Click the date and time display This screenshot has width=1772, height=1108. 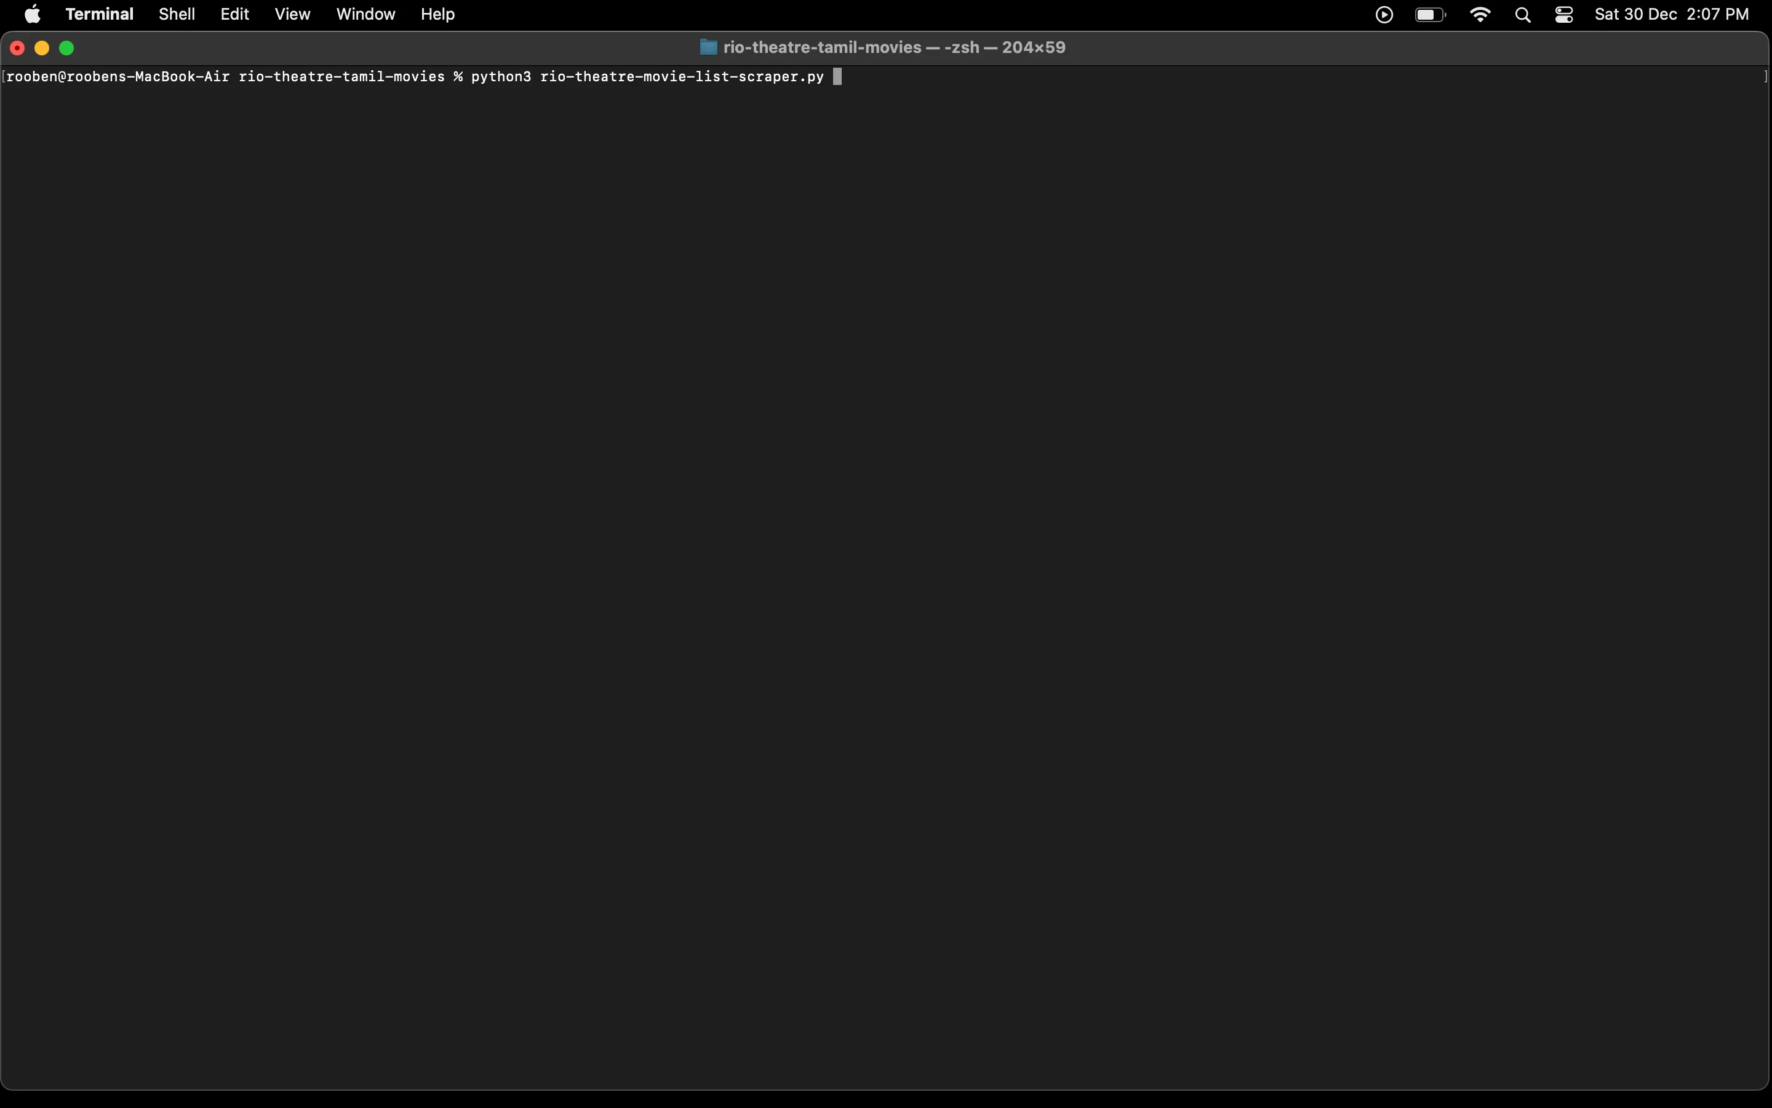coord(1671,14)
